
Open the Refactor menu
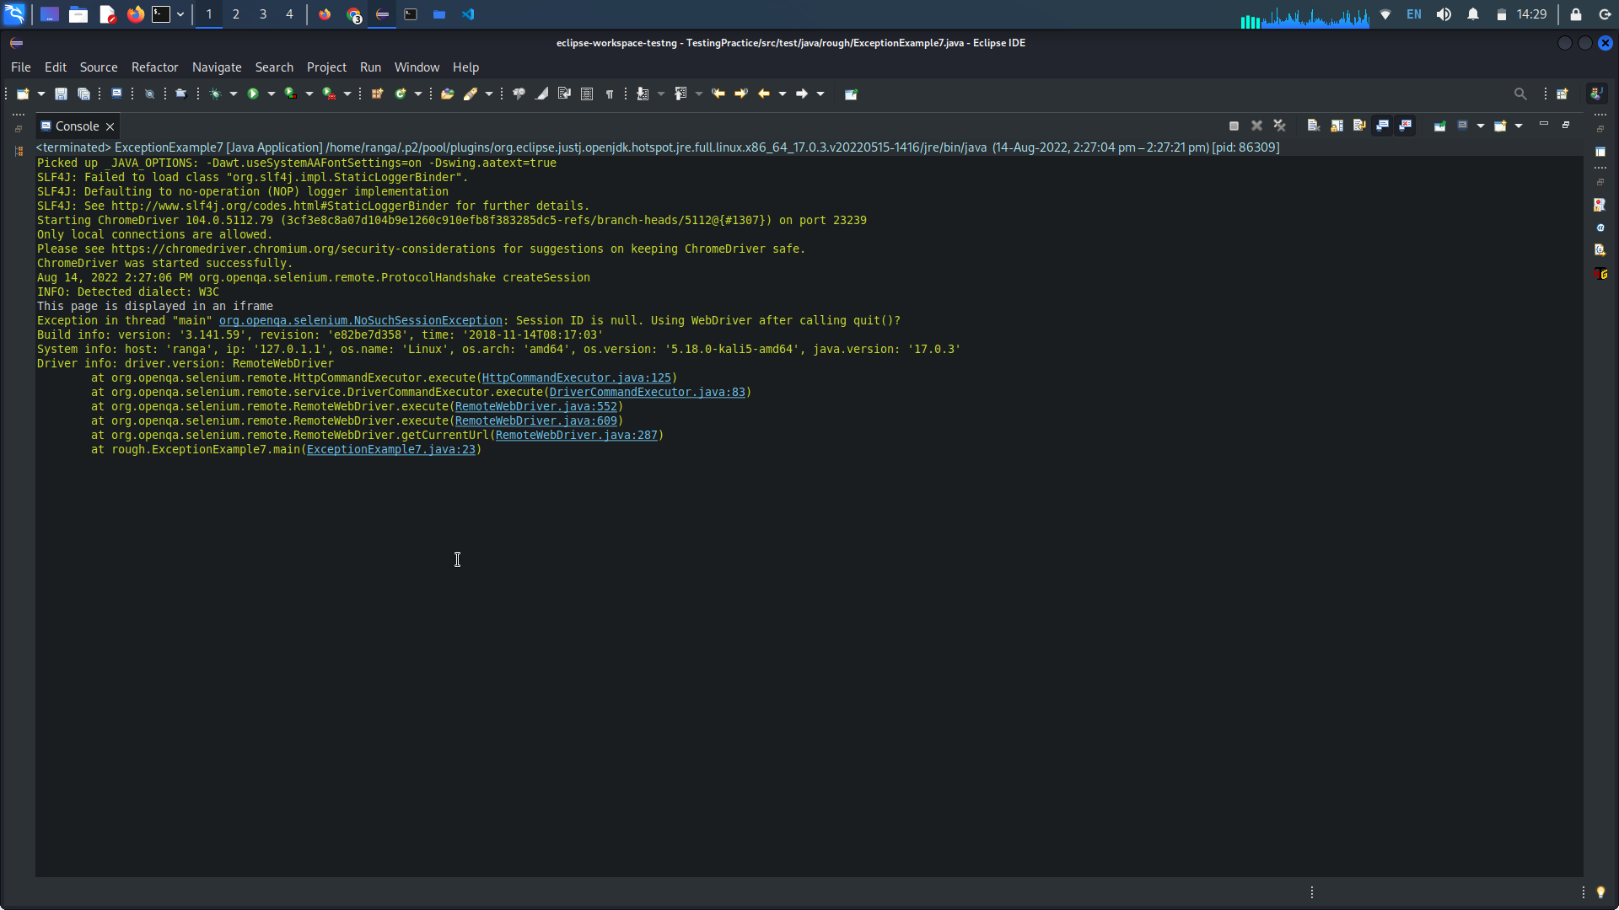click(x=154, y=67)
